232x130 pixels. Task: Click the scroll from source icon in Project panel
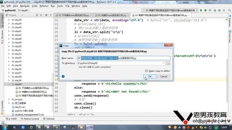coord(37,15)
